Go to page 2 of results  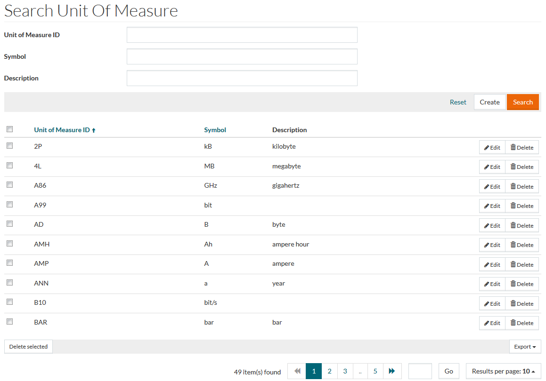(329, 371)
